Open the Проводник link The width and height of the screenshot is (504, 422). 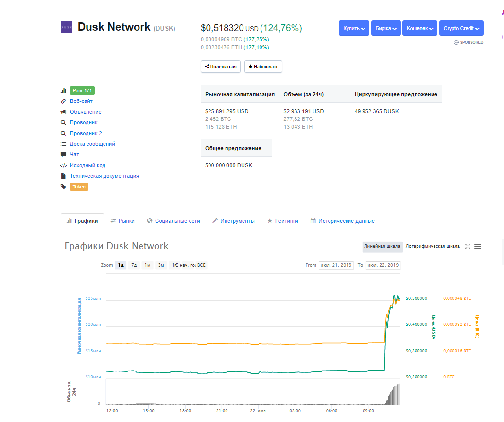tap(84, 122)
